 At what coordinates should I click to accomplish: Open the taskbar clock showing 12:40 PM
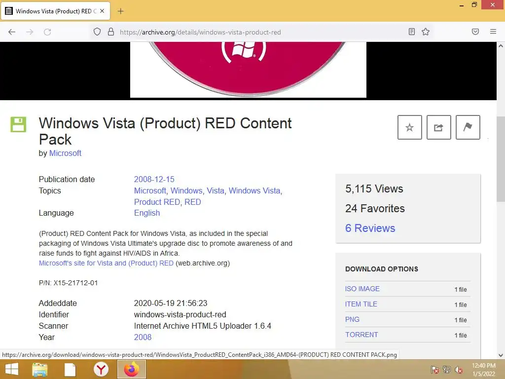coord(483,370)
